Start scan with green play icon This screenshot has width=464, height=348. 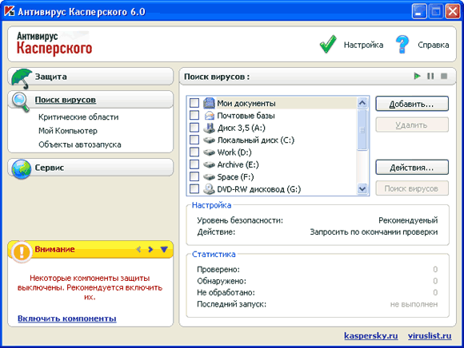coord(418,76)
